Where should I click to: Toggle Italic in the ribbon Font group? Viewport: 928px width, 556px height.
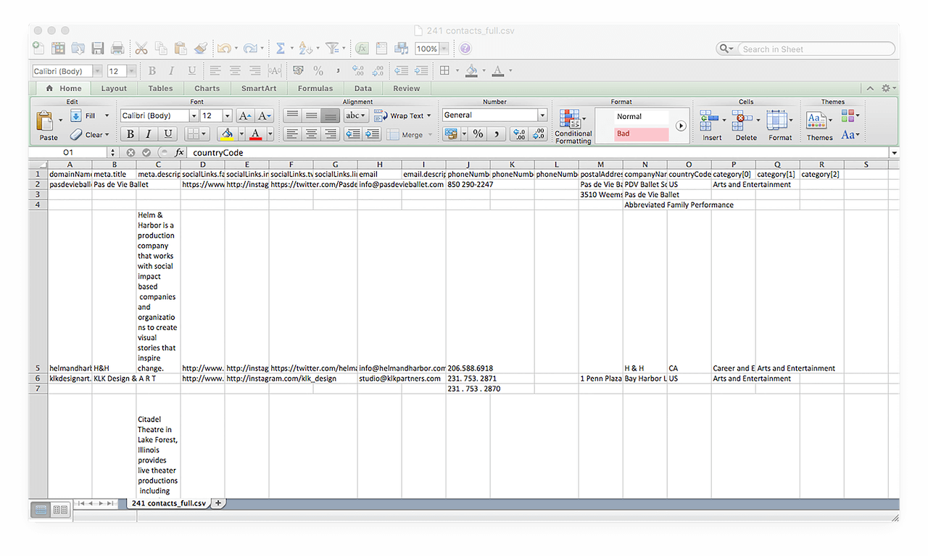[149, 134]
